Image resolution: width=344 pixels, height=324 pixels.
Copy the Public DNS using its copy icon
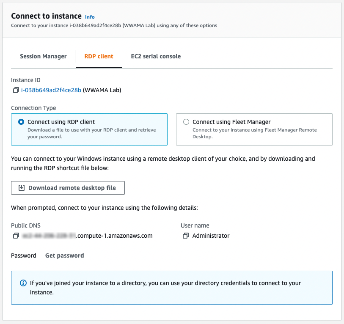16,236
